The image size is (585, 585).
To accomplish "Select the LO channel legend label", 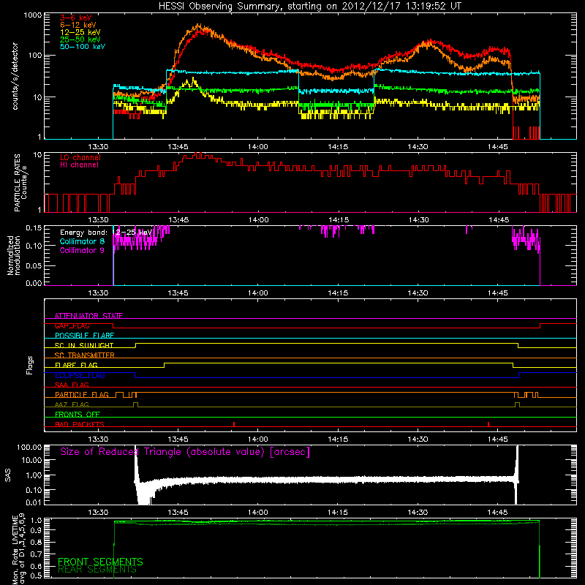I will tap(80, 157).
